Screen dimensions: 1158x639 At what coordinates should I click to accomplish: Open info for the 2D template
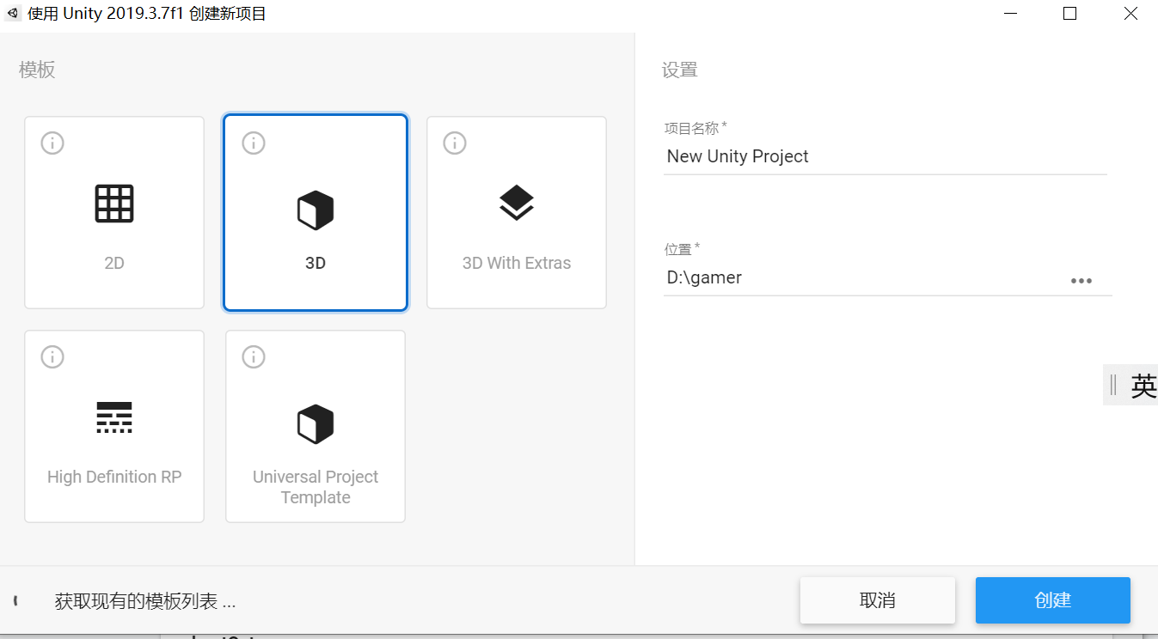point(52,143)
